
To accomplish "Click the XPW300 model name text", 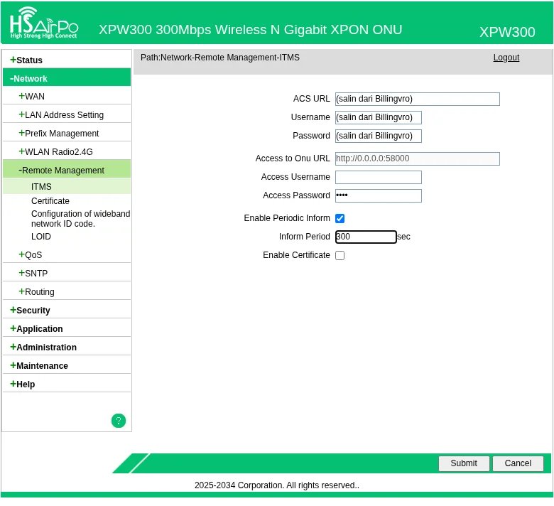I will coord(507,32).
